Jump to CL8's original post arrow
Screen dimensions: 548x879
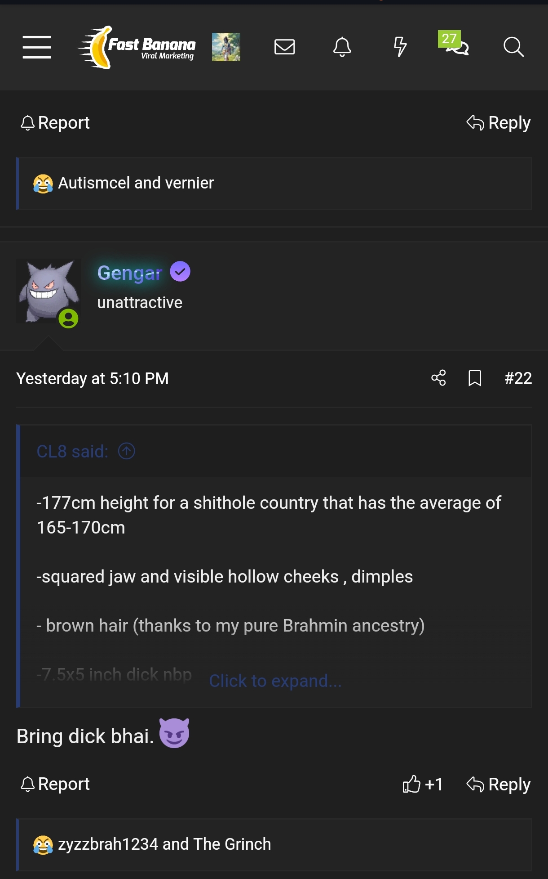(127, 451)
